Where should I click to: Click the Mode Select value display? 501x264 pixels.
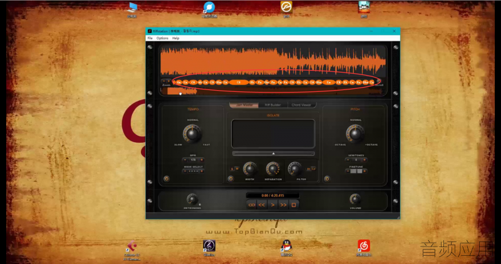194,171
